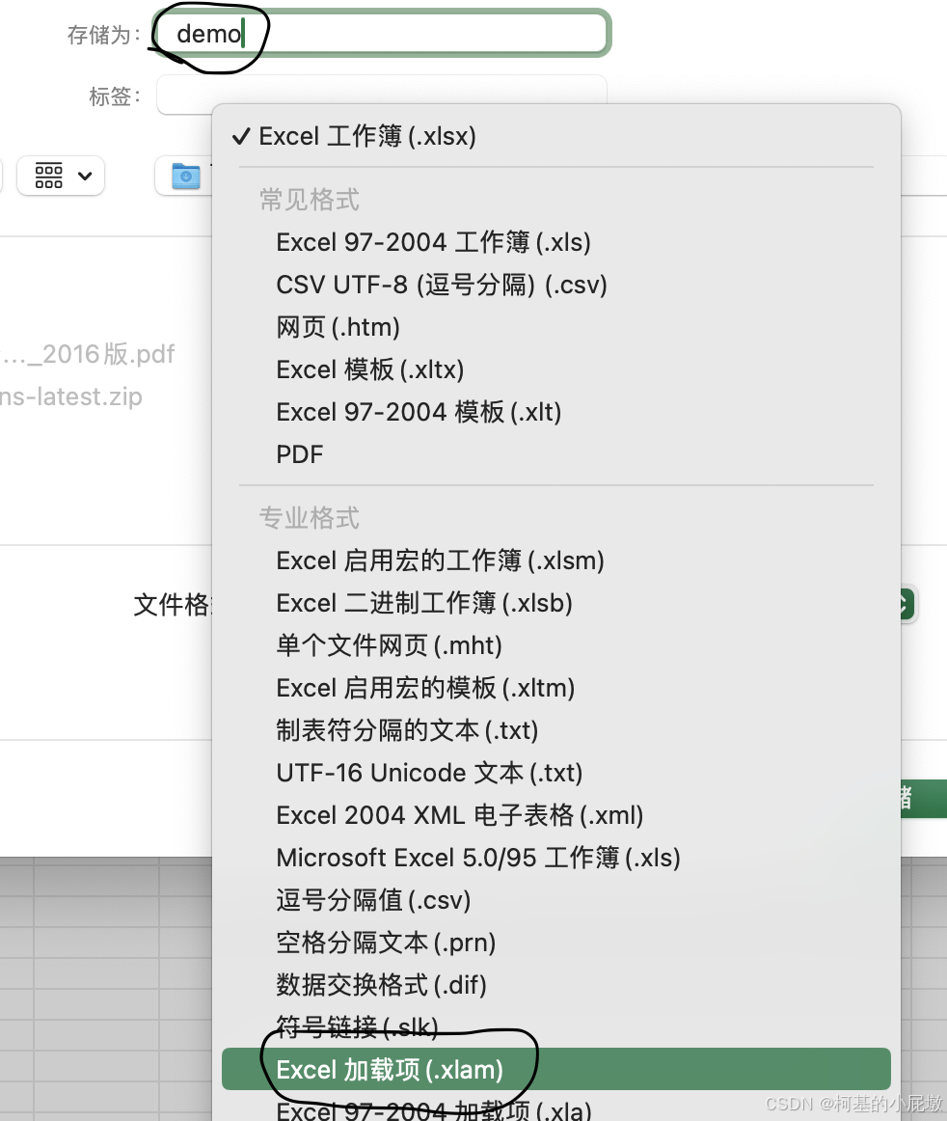Choose Excel Macro-Enabled Workbook (.xlsm)
This screenshot has width=947, height=1121.
(x=556, y=560)
